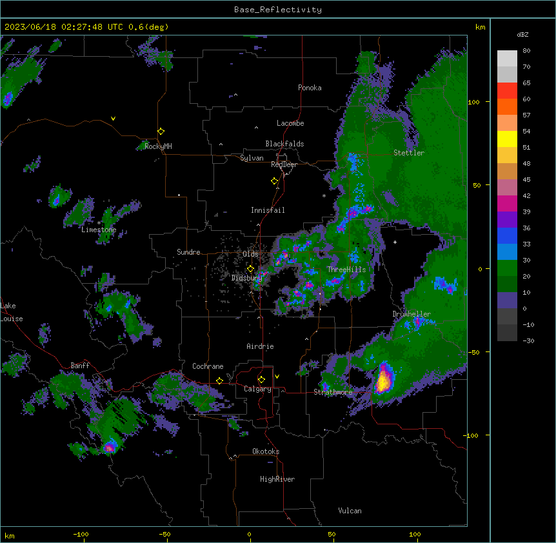
Task: Click the 0 km mark on bottom axis
Action: [x=249, y=534]
